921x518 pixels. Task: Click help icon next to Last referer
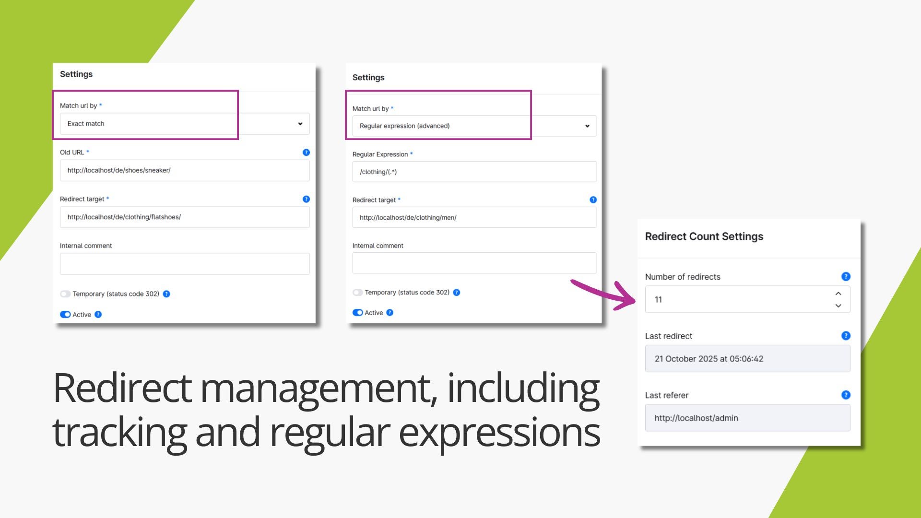pyautogui.click(x=846, y=395)
